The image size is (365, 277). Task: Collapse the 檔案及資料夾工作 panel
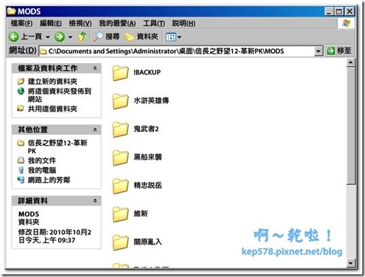[x=95, y=68]
